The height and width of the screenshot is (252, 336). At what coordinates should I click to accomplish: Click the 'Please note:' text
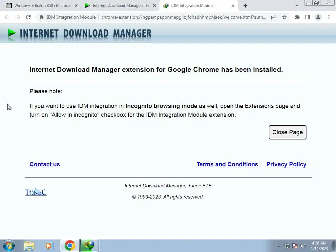click(46, 91)
